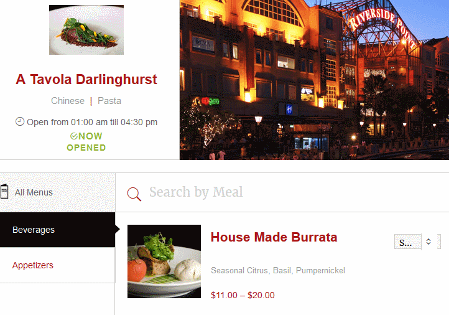Click the All Menus menu icon
This screenshot has height=315, width=449.
coord(4,192)
